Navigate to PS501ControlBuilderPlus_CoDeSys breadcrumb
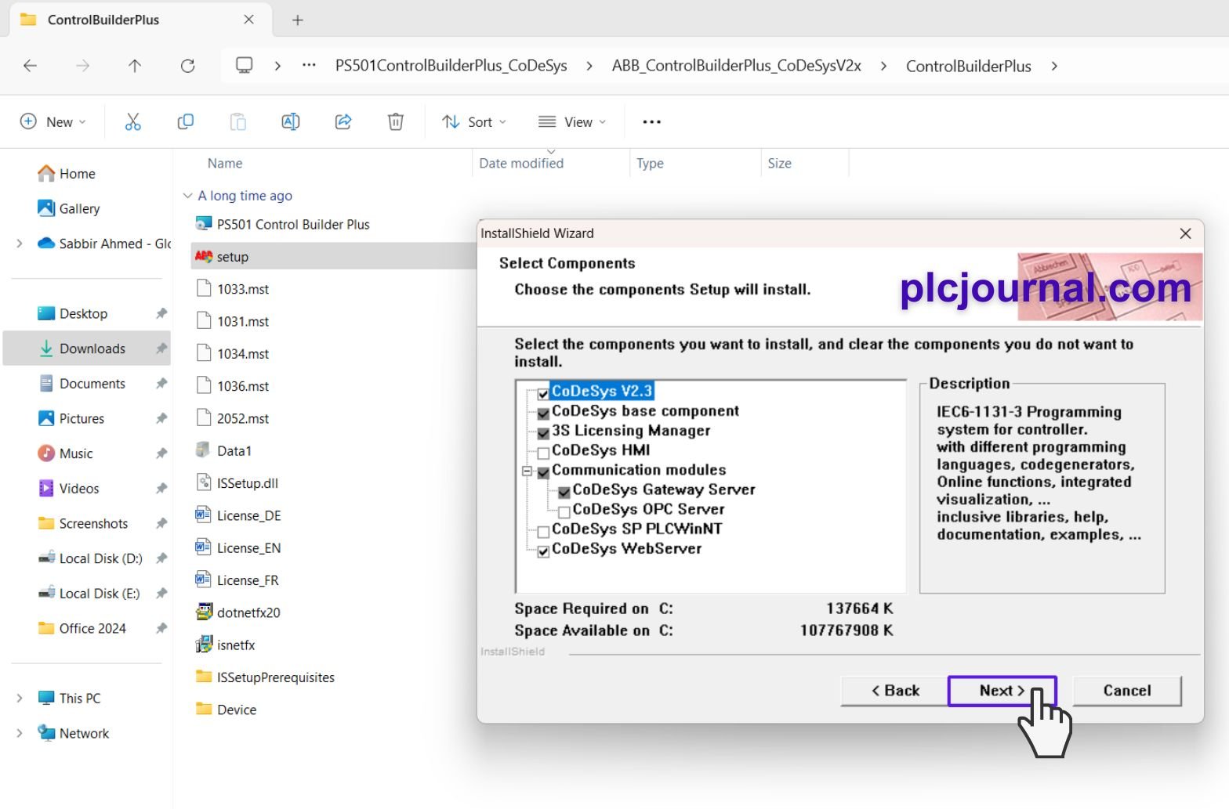Viewport: 1229px width, 809px height. 451,66
